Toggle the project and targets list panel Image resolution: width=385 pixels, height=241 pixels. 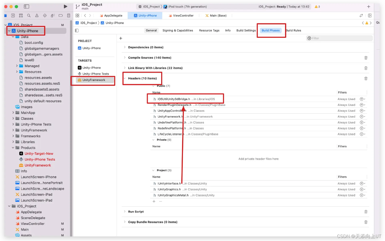77,31
